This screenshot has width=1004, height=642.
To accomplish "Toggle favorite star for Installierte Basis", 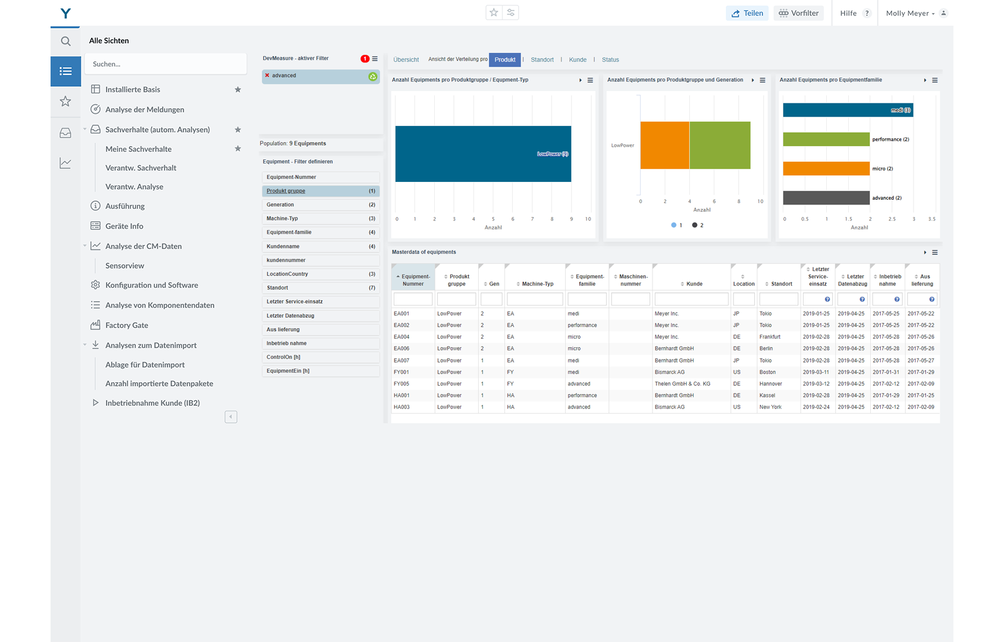I will pyautogui.click(x=238, y=90).
